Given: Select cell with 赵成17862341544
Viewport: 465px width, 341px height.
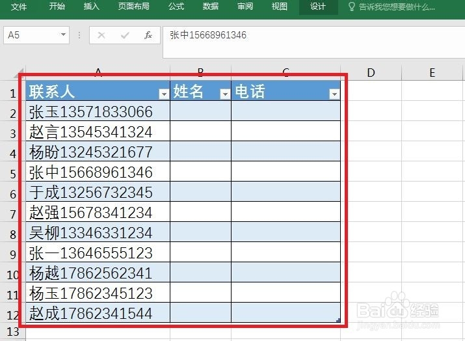Looking at the screenshot, I should click(98, 312).
